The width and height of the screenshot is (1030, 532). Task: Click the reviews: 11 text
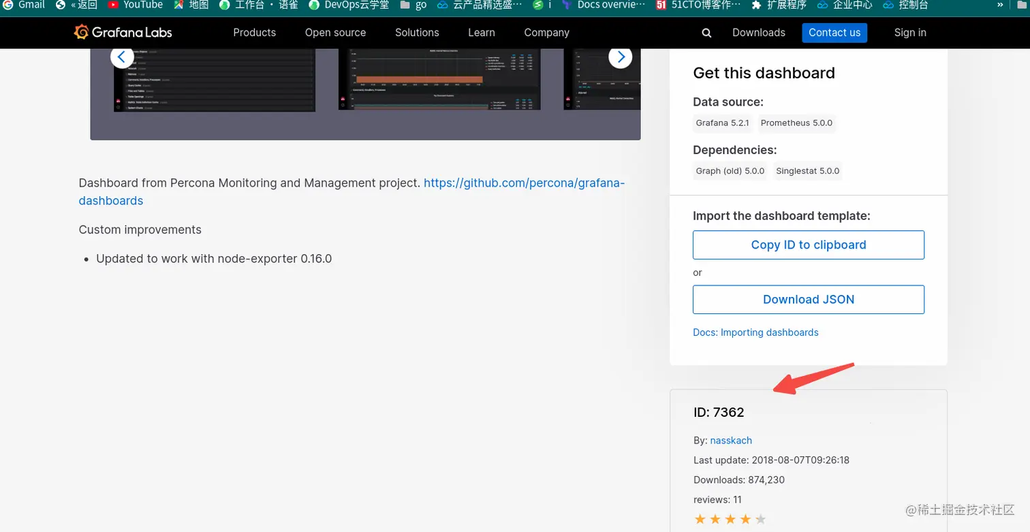point(717,499)
